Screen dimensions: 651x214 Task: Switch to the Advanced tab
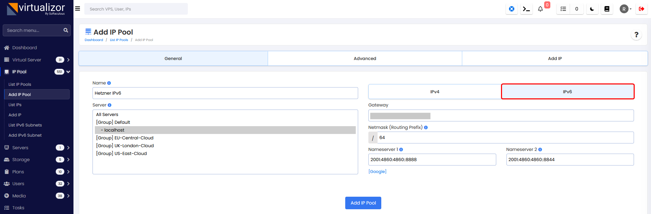click(365, 59)
